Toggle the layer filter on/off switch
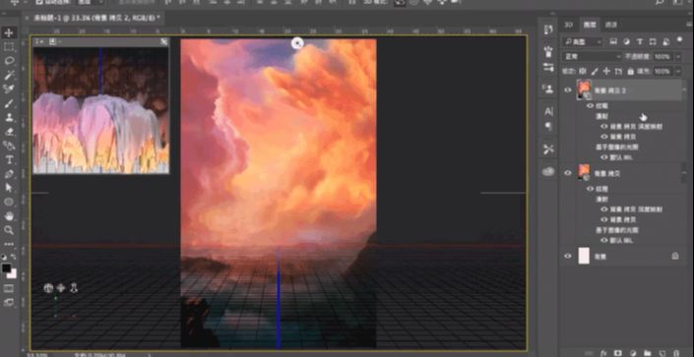The width and height of the screenshot is (694, 357). pos(679,40)
